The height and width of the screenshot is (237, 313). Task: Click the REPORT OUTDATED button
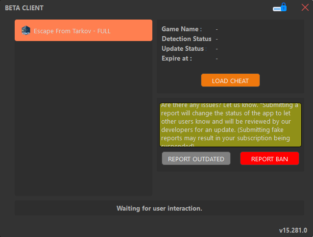[196, 159]
